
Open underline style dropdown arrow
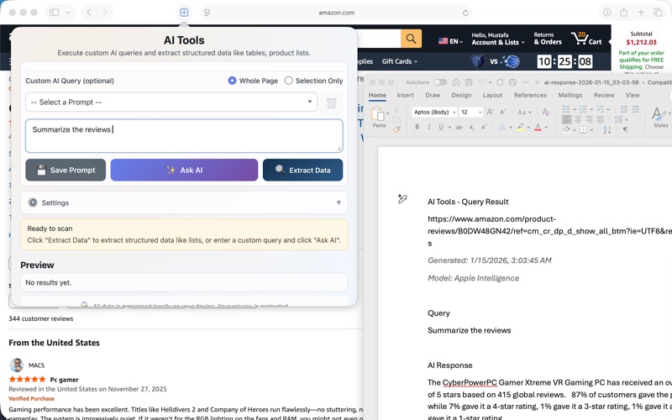(x=449, y=127)
